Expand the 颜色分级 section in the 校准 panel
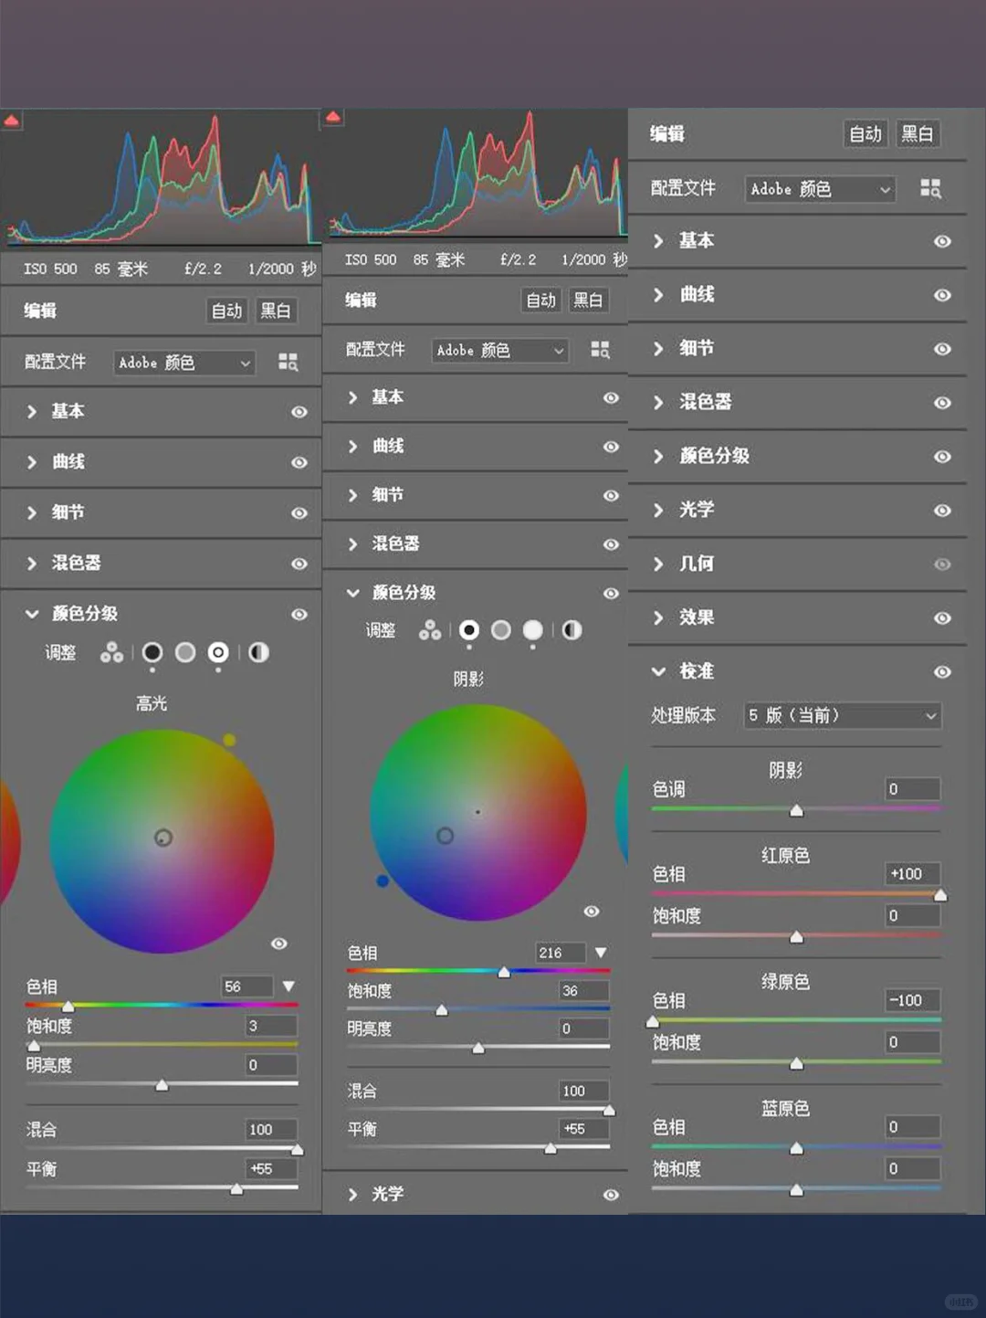986x1318 pixels. pyautogui.click(x=658, y=456)
